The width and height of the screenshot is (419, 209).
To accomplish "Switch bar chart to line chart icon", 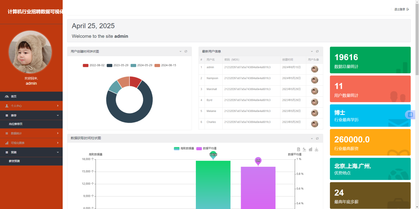I will pyautogui.click(x=304, y=149).
